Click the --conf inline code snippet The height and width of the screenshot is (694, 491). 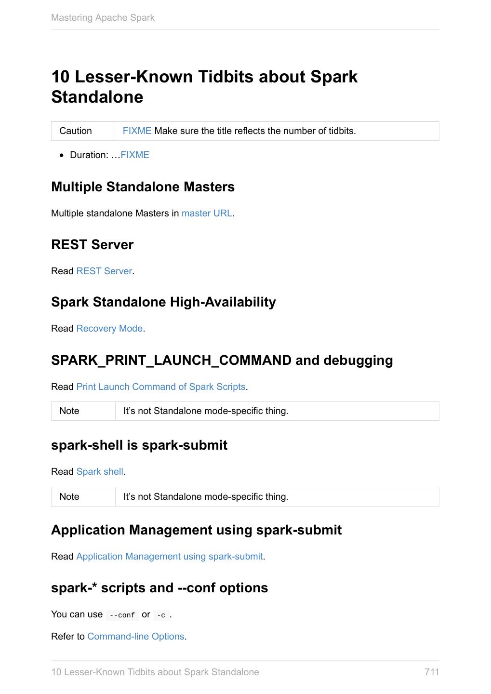122,615
